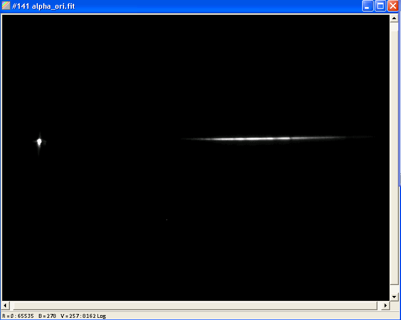Click the vertical scrollbar down arrow
Viewport: 401px width, 320px height.
[394, 297]
